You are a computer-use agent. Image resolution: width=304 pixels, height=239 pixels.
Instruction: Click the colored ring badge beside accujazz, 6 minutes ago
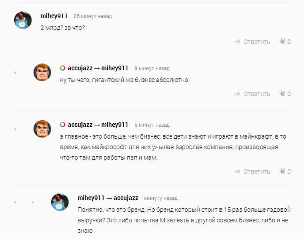pos(62,125)
